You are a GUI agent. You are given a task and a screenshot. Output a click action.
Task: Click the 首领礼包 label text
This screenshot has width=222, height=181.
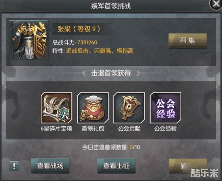point(93,129)
